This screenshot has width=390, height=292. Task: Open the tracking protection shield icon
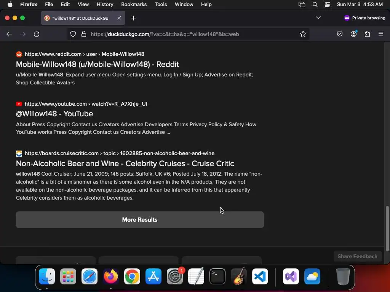[x=73, y=34]
